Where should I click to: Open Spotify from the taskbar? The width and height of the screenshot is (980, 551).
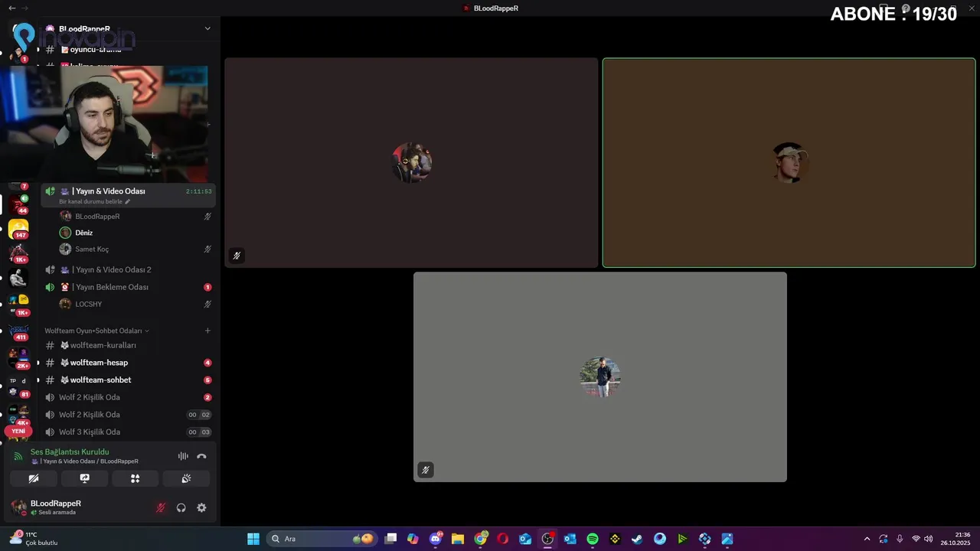coord(593,539)
